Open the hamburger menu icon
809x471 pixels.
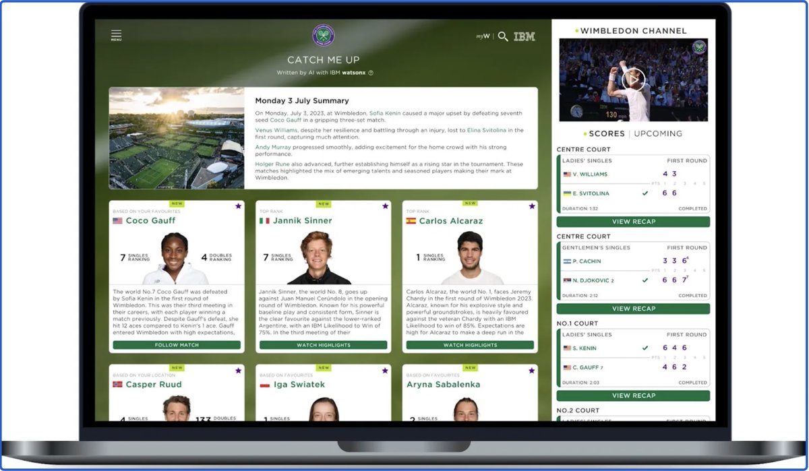tap(116, 35)
